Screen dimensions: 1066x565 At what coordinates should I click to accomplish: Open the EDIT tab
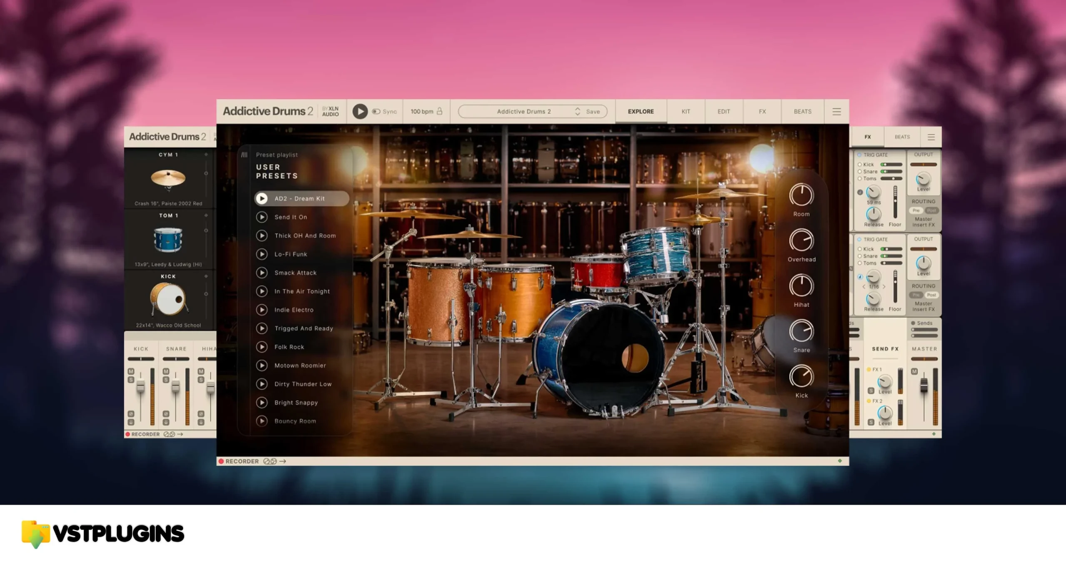coord(724,112)
